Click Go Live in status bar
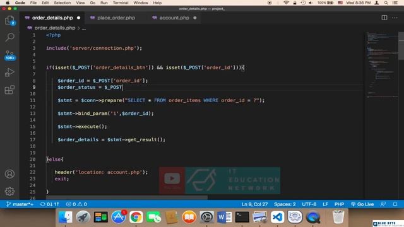 362,204
